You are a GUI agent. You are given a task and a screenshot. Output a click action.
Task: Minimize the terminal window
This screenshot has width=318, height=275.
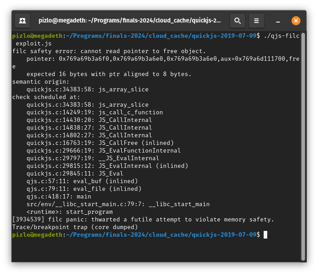click(278, 21)
